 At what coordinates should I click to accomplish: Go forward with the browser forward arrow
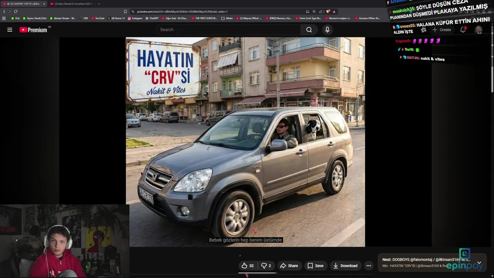pyautogui.click(x=10, y=12)
